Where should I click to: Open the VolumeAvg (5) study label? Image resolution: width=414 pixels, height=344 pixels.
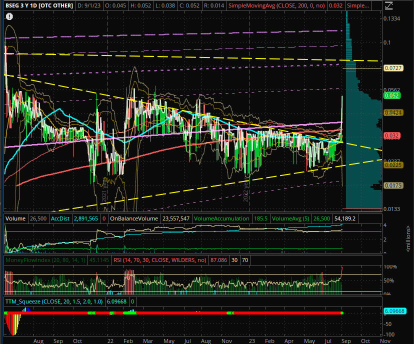(290, 218)
